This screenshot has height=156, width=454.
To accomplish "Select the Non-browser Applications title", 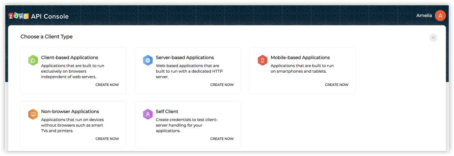I will point(70,111).
